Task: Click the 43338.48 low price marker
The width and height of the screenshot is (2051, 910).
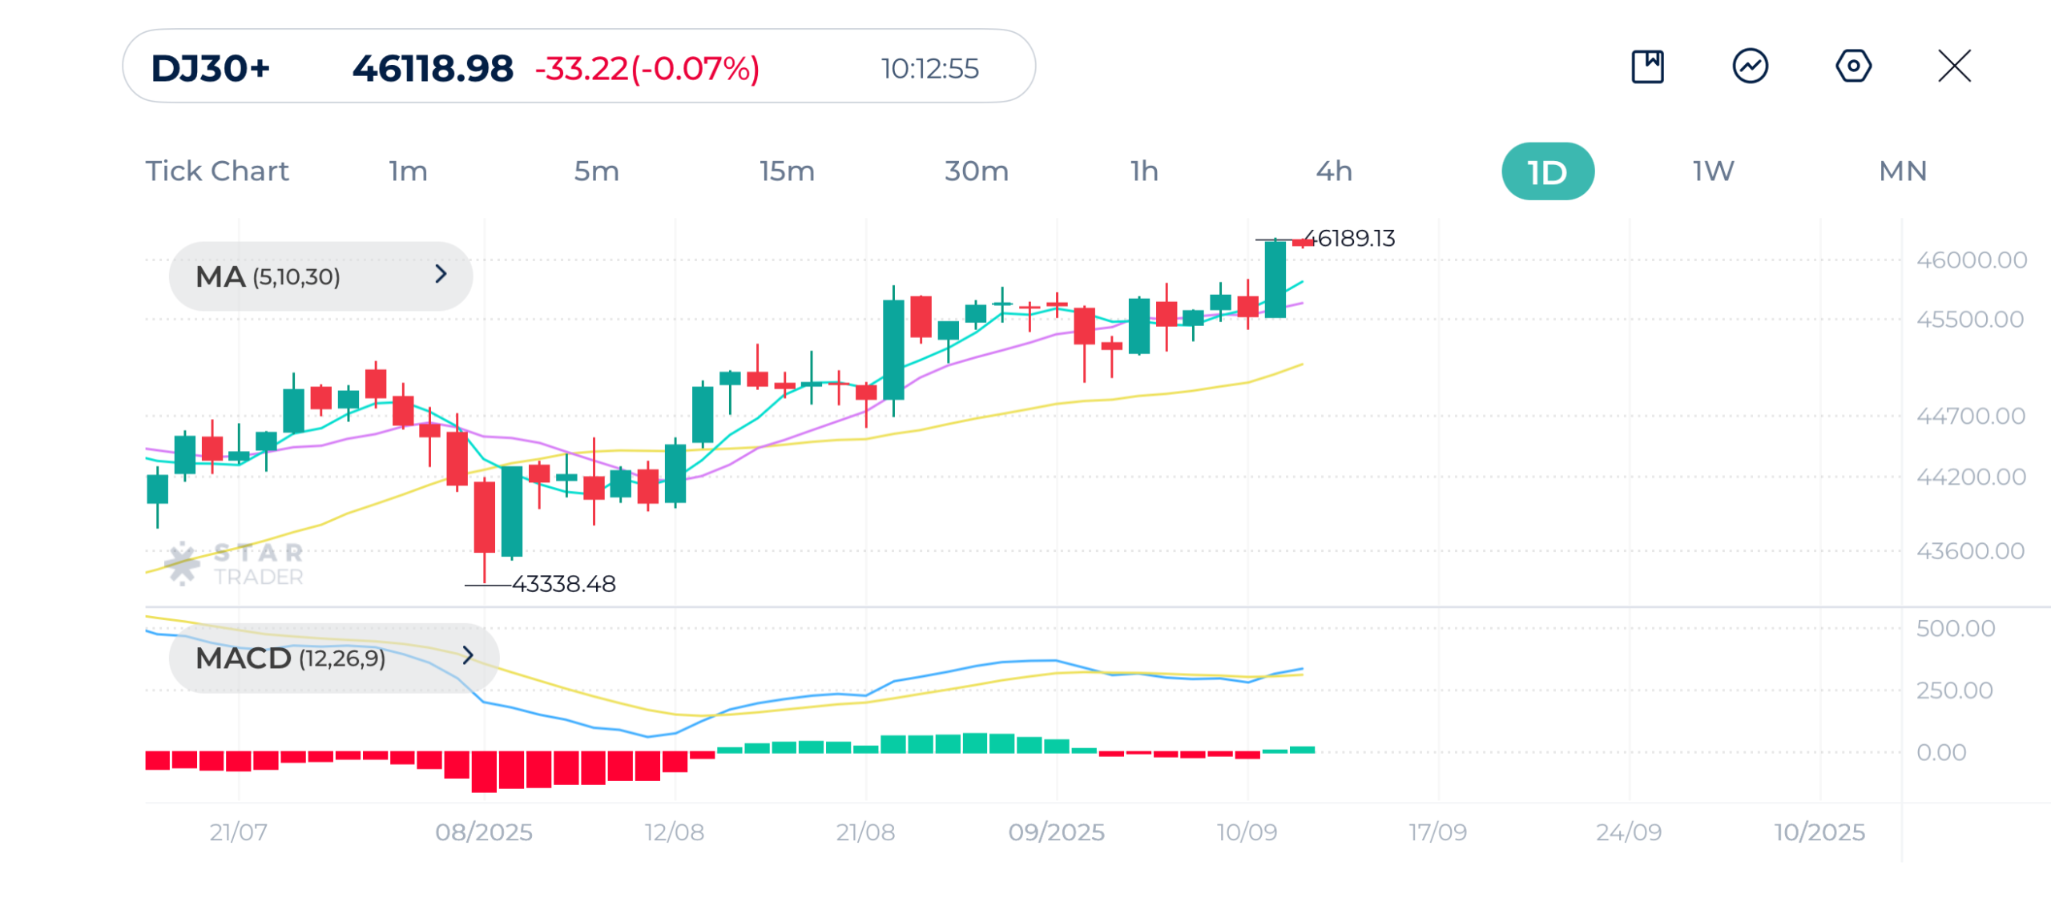Action: [x=563, y=584]
